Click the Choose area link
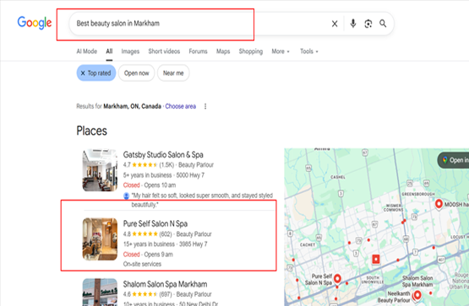The width and height of the screenshot is (469, 306). tap(180, 106)
